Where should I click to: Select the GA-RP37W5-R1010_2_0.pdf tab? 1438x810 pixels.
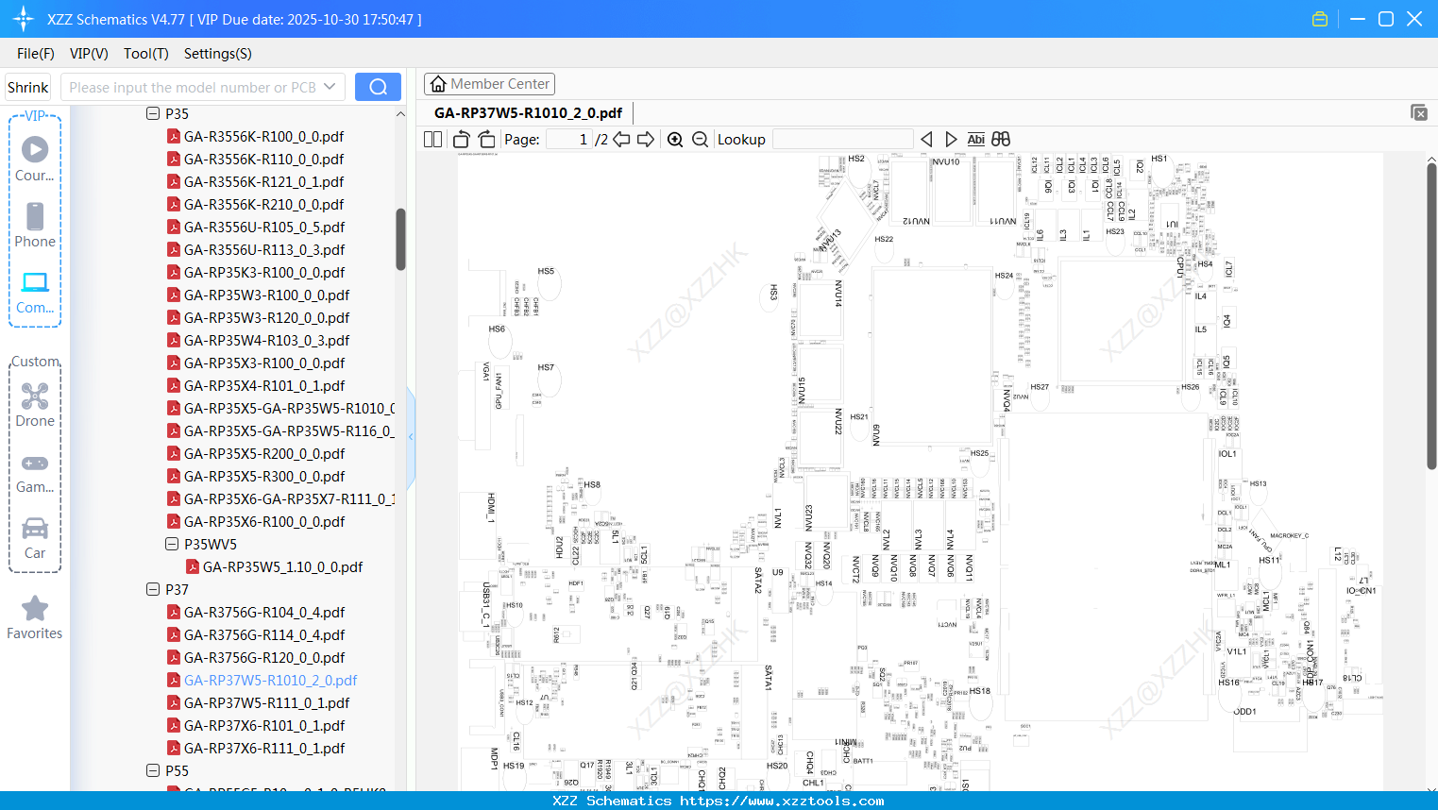click(x=529, y=113)
